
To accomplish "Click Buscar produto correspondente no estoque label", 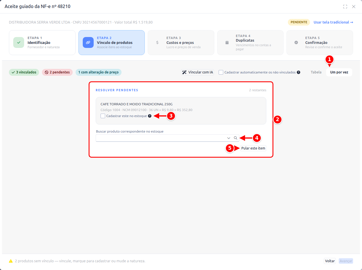I will click(x=130, y=131).
